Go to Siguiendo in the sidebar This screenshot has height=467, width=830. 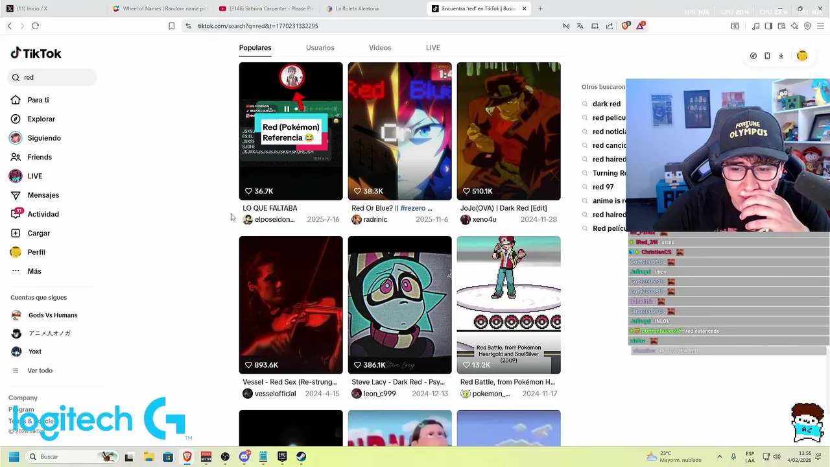(36, 138)
